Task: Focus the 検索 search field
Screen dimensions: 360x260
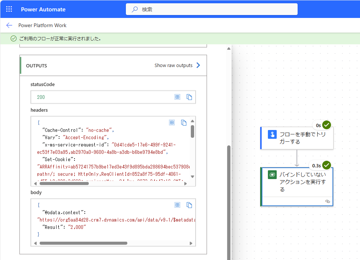Action: [x=211, y=9]
